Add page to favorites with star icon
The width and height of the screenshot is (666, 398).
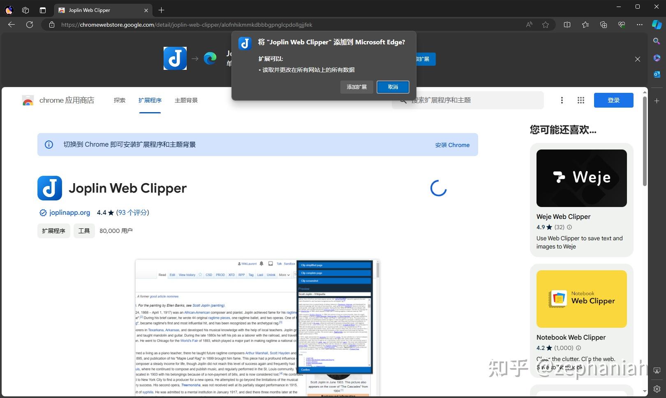[x=545, y=25]
